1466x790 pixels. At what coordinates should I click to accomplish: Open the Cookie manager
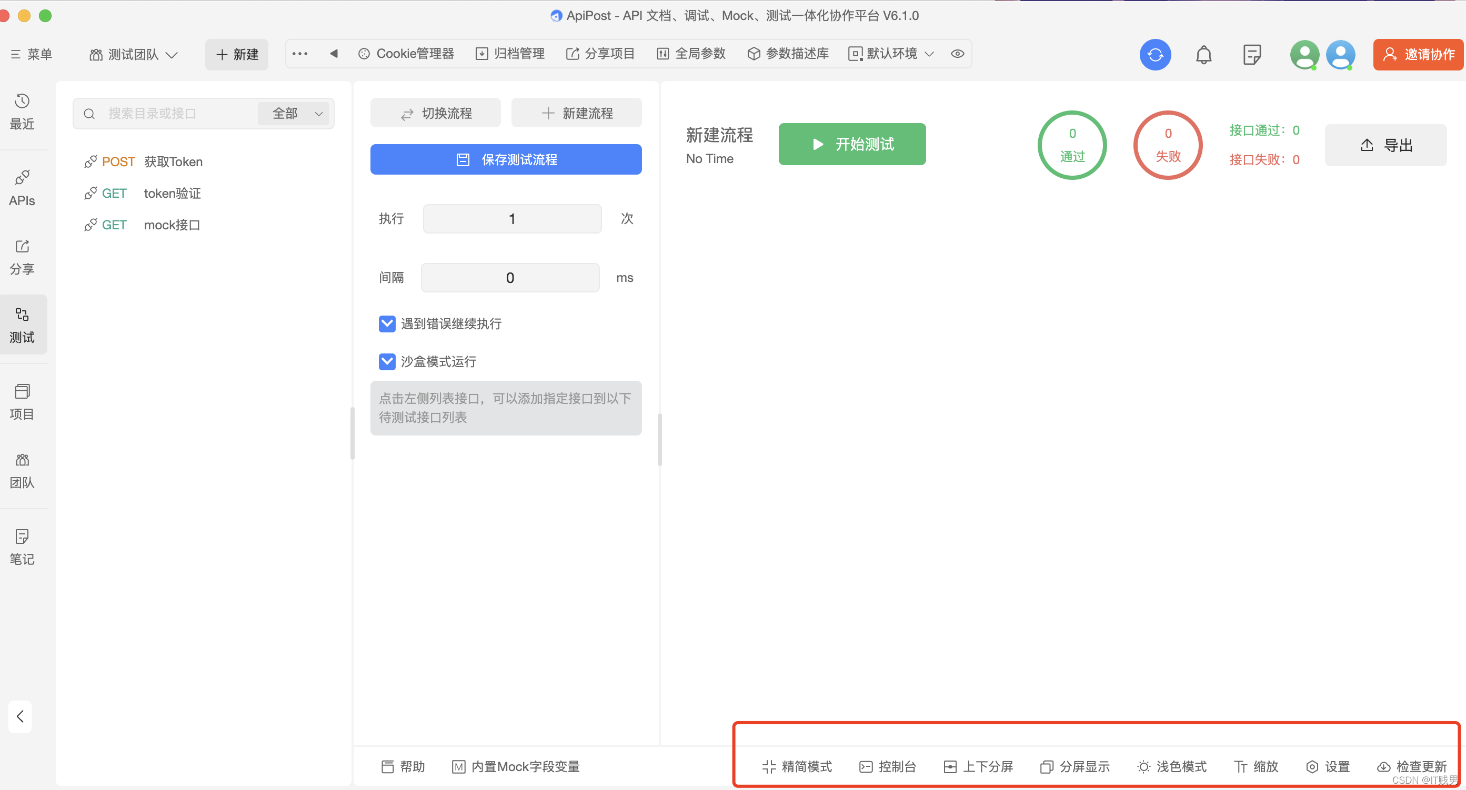(x=406, y=54)
